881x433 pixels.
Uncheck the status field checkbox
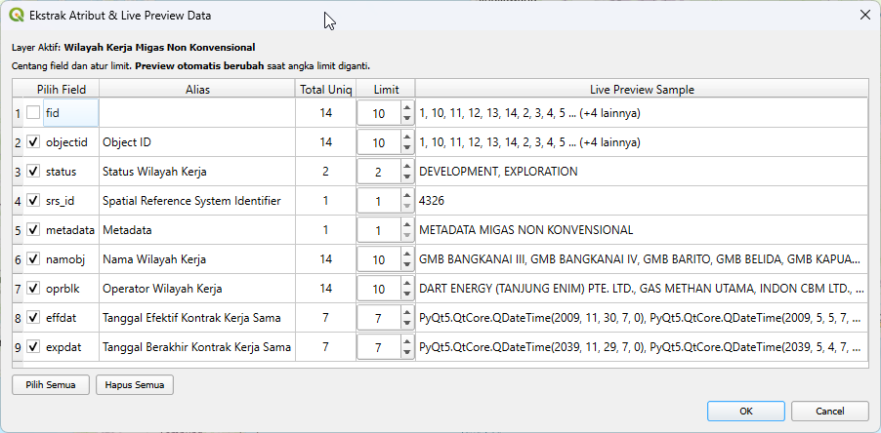33,172
